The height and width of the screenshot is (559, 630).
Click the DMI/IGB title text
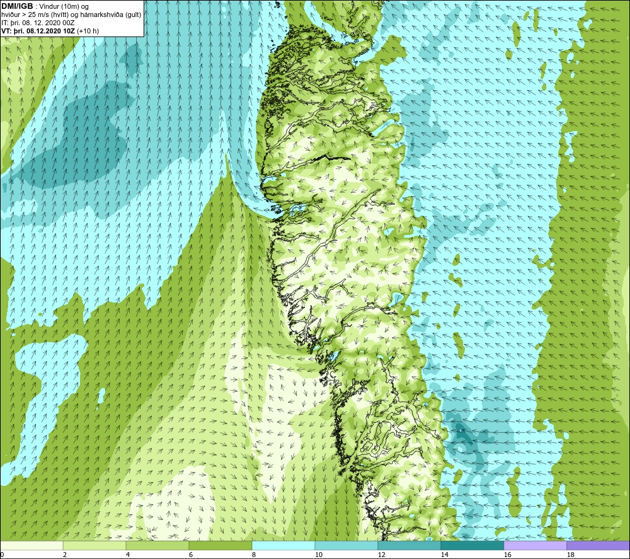click(17, 6)
